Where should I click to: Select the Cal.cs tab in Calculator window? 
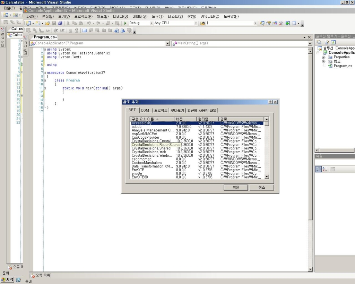click(16, 29)
